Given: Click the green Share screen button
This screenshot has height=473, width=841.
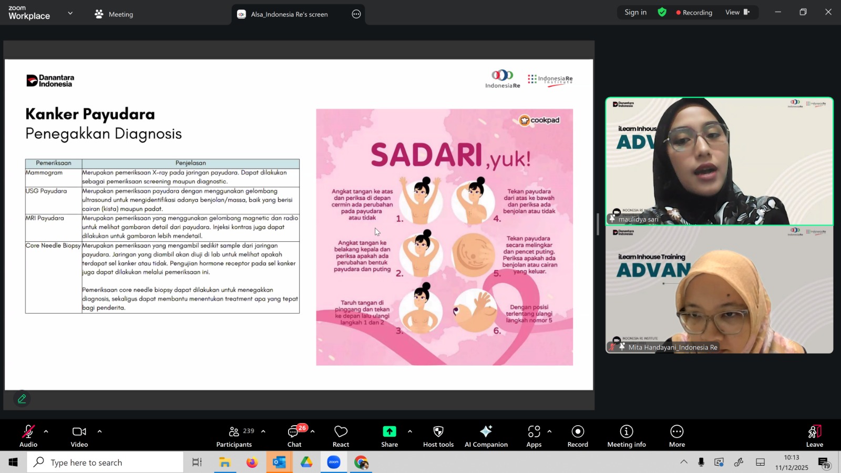Looking at the screenshot, I should click(x=389, y=436).
